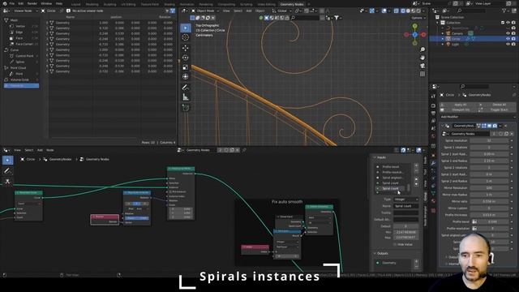
Task: Toggle Hide Value checkbox in node sidebar
Action: (395, 244)
